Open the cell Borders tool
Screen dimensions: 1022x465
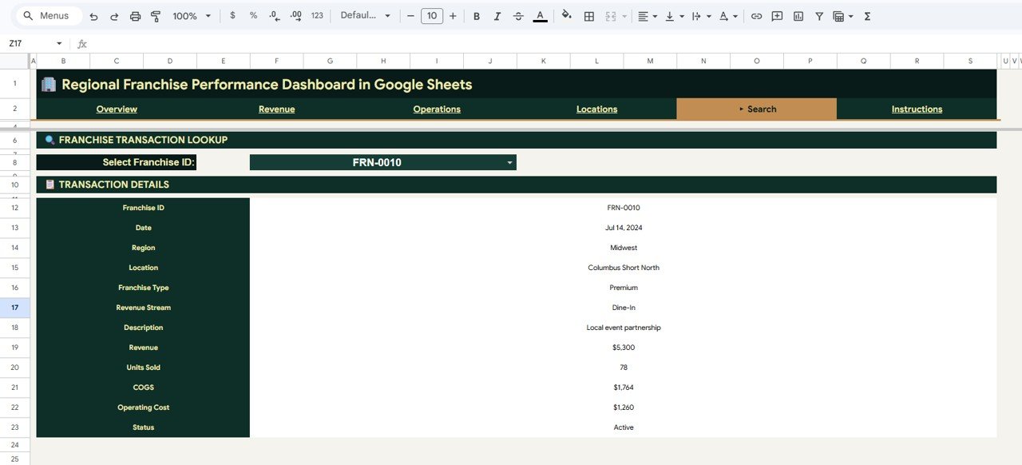pyautogui.click(x=589, y=16)
